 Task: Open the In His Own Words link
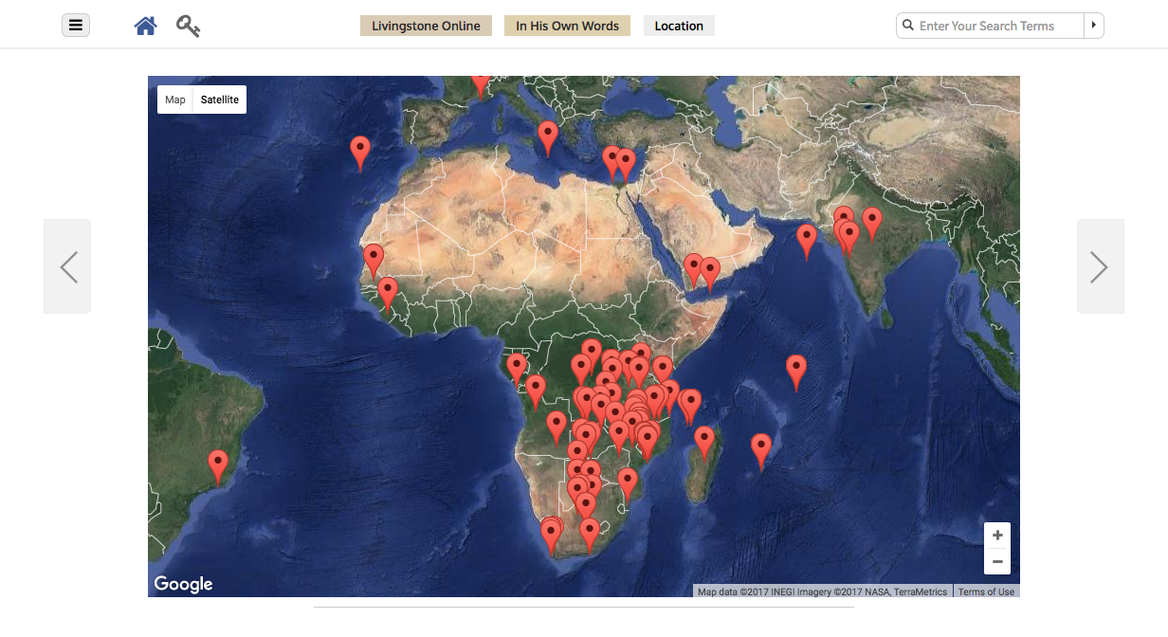tap(567, 26)
